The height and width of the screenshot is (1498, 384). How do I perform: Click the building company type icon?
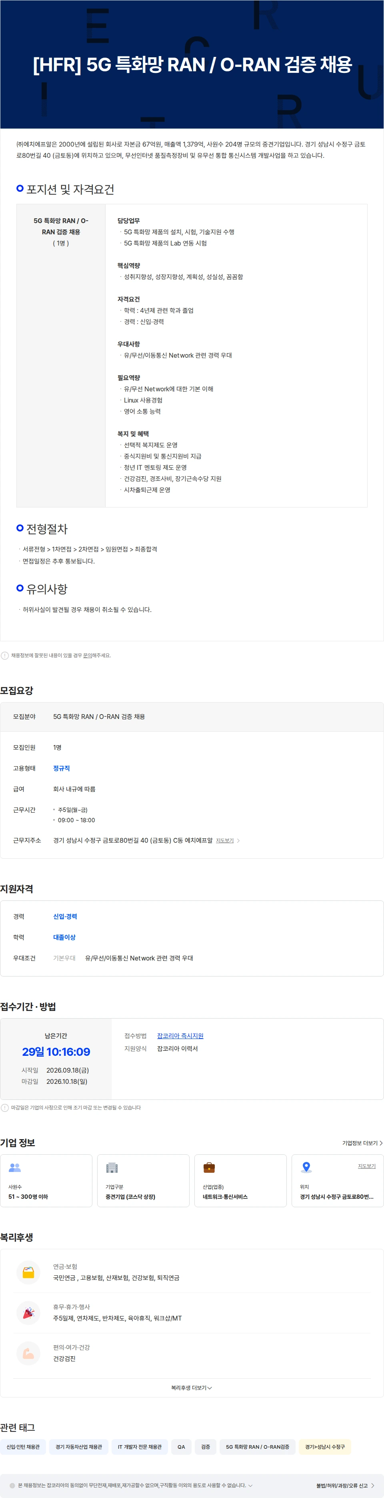coord(112,1167)
